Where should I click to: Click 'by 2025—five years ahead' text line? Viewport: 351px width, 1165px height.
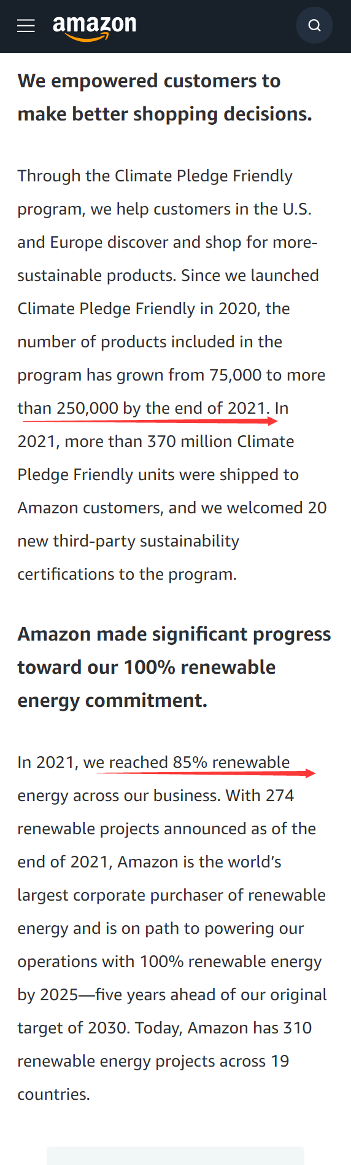click(172, 995)
